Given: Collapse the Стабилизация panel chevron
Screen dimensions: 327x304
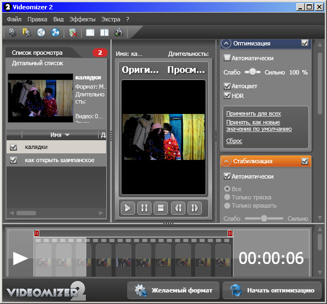Looking at the screenshot, I should coord(226,161).
